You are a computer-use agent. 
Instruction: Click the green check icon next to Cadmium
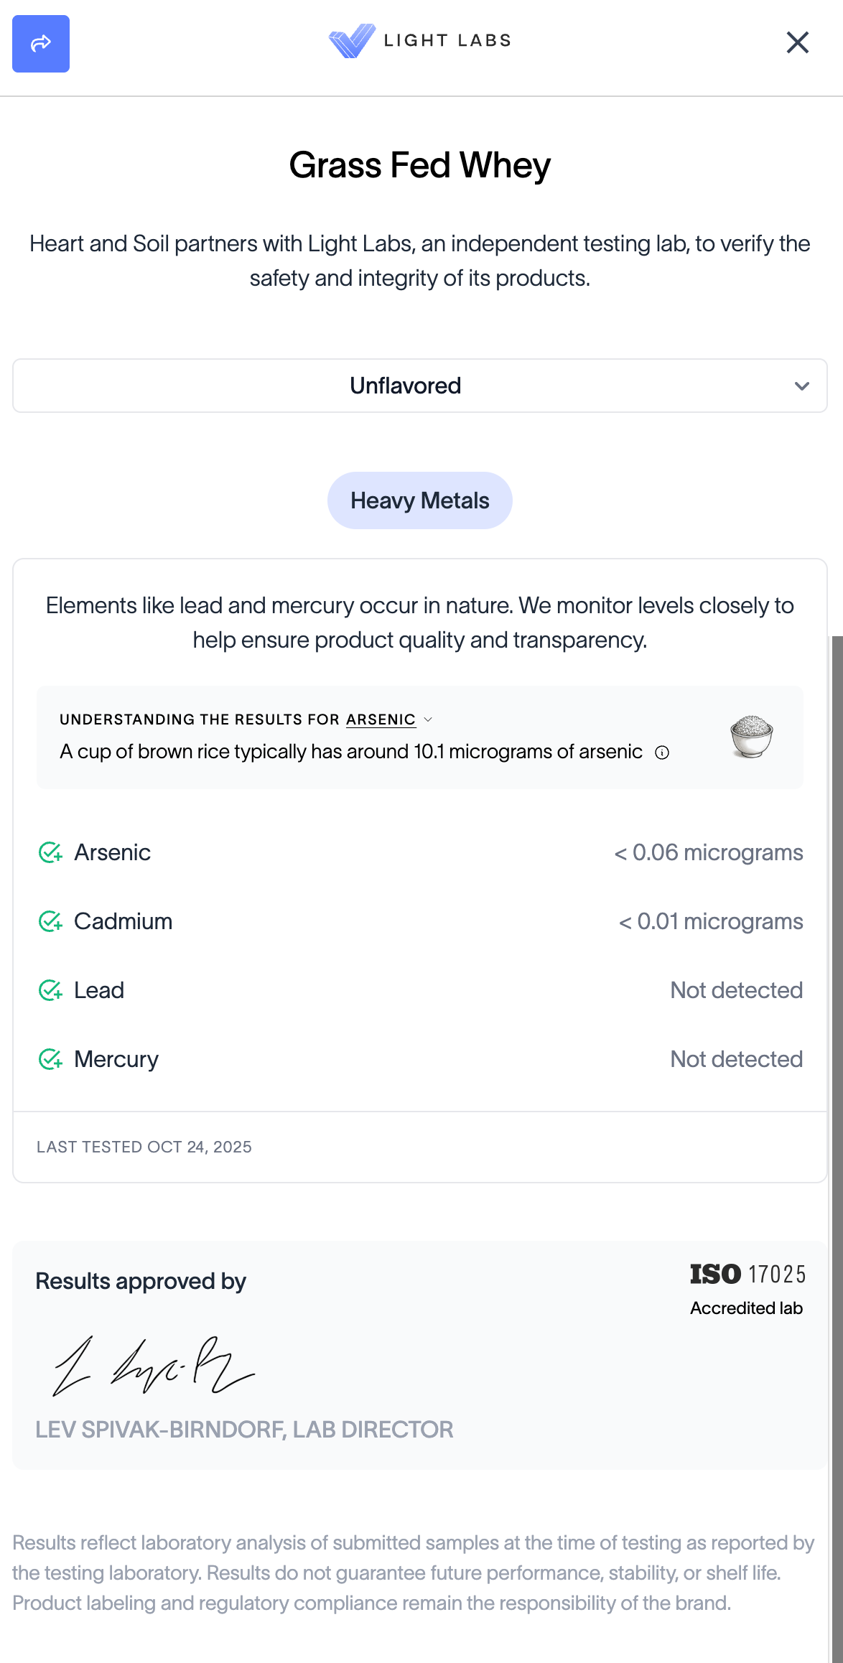[50, 921]
